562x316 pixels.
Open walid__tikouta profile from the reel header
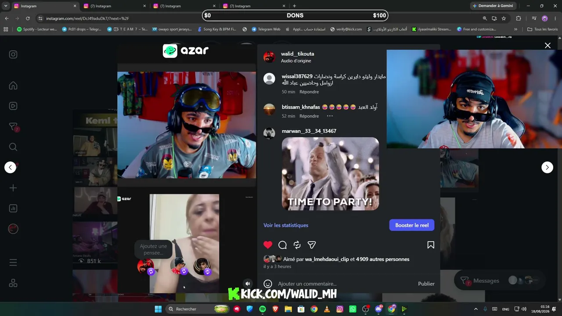click(297, 54)
